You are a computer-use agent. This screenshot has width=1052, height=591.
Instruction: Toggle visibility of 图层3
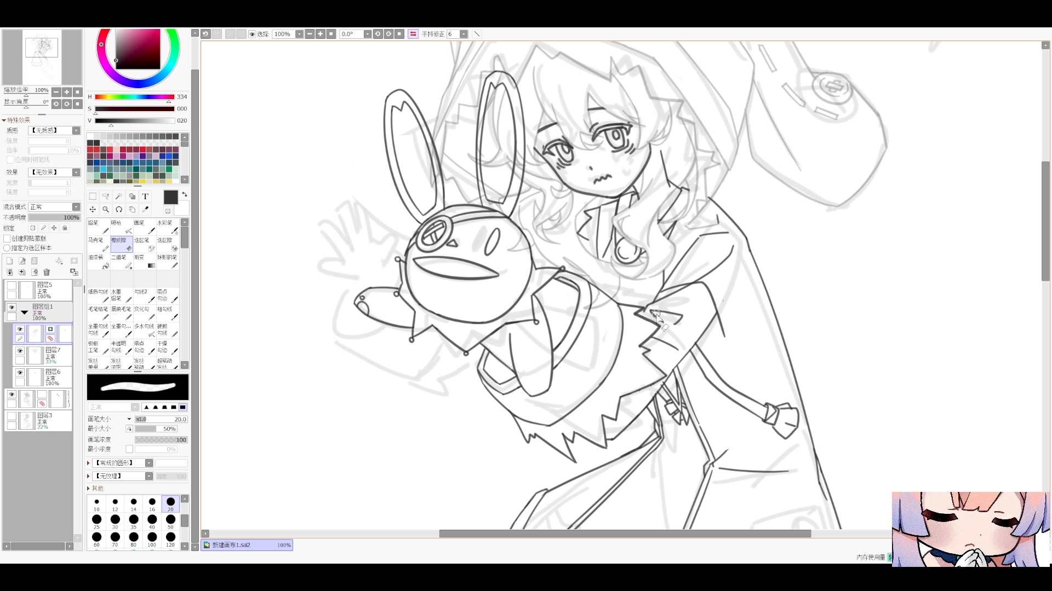(x=12, y=416)
